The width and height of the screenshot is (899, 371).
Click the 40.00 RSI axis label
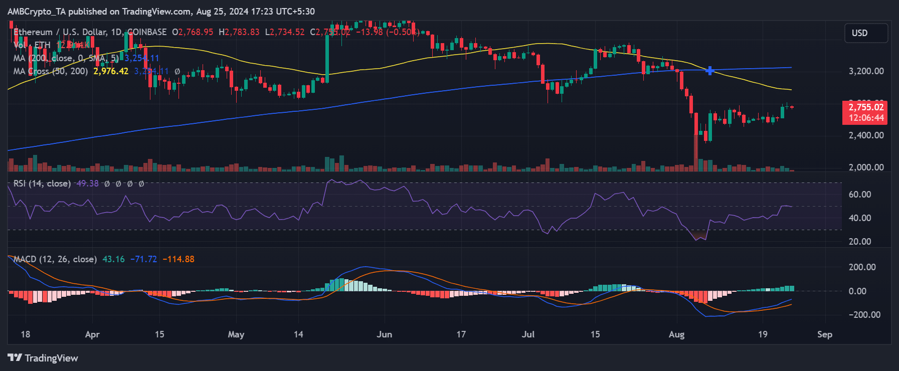click(x=859, y=218)
